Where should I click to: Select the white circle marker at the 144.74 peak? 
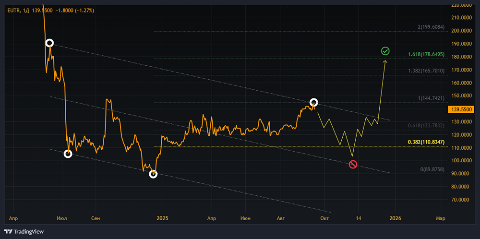(x=314, y=102)
